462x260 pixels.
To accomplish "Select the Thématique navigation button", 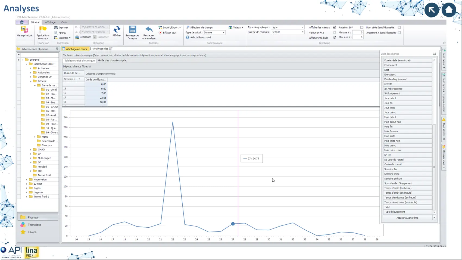I will (34, 225).
